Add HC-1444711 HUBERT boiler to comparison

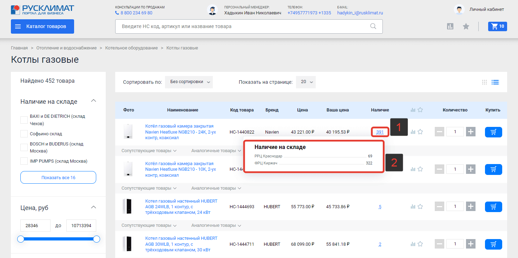coord(413,244)
